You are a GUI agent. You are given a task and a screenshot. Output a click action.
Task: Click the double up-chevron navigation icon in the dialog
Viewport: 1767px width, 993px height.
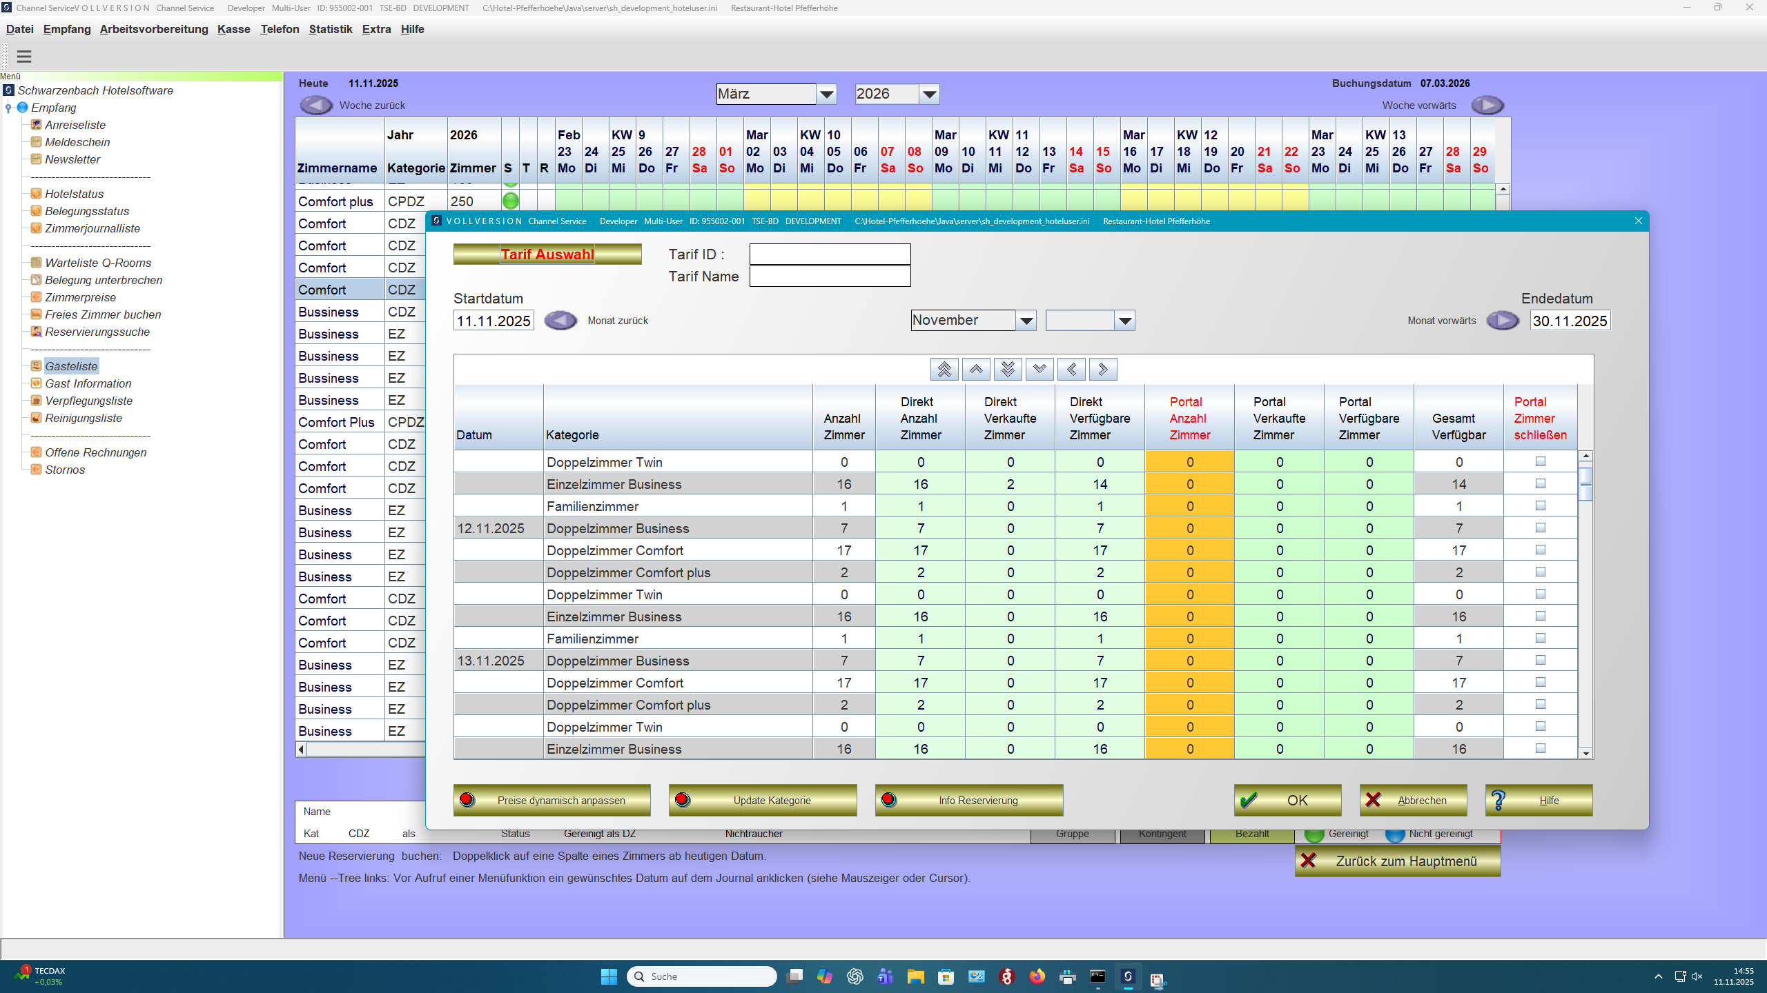pyautogui.click(x=944, y=369)
